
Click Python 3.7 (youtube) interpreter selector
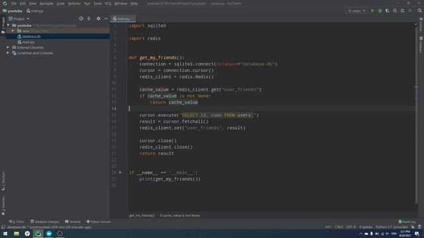pos(392,227)
